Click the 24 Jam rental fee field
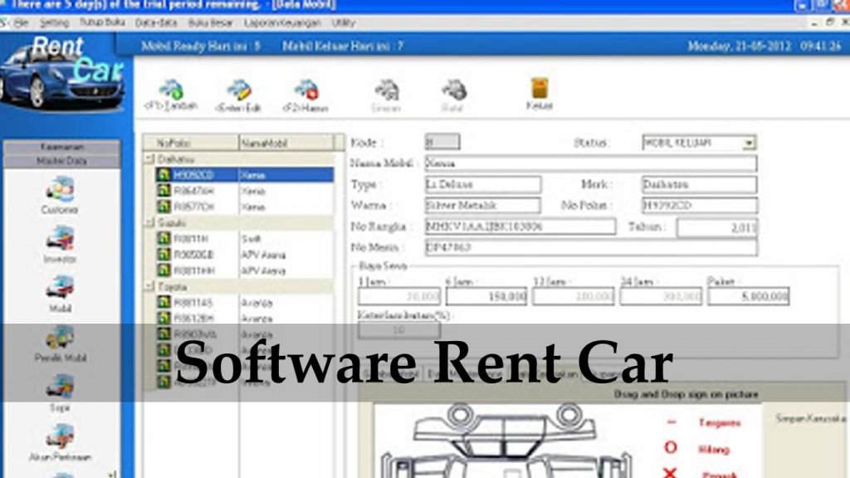Viewport: 850px width, 478px height. (x=661, y=296)
